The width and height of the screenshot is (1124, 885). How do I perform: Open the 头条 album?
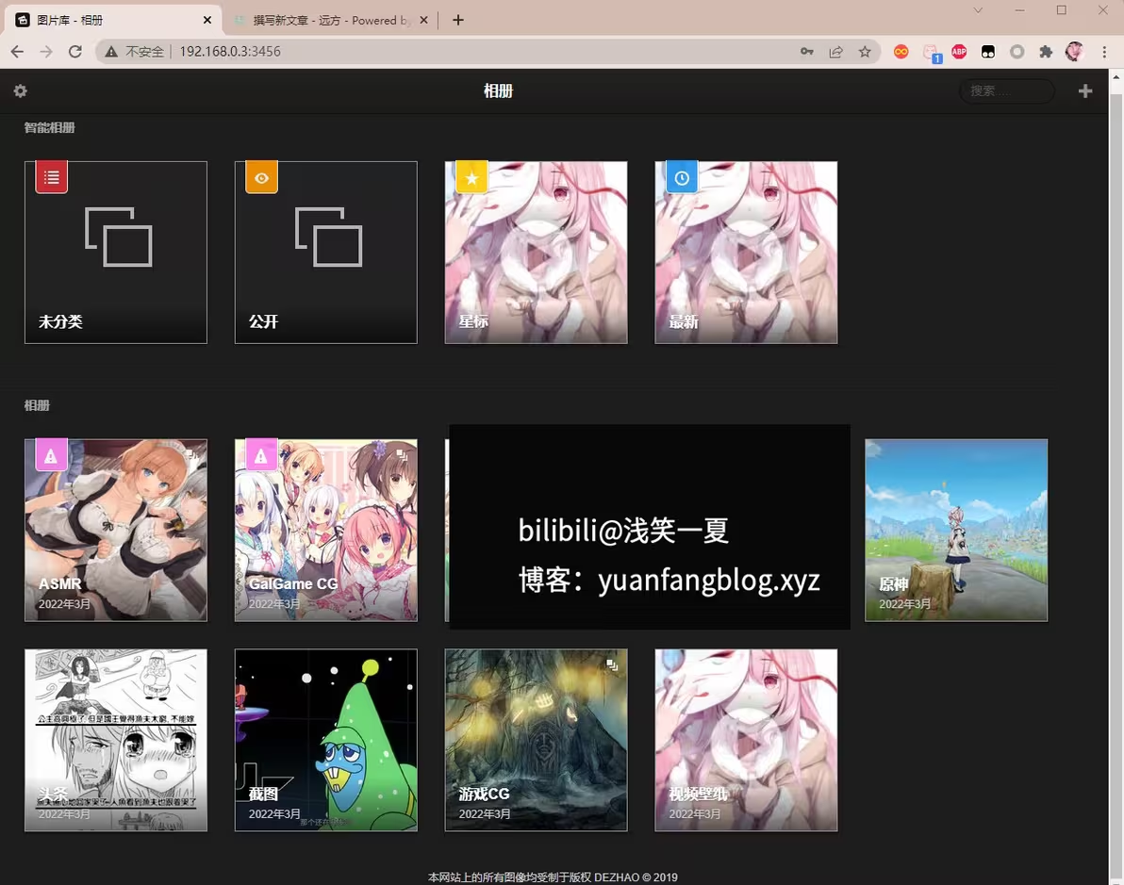tap(116, 740)
